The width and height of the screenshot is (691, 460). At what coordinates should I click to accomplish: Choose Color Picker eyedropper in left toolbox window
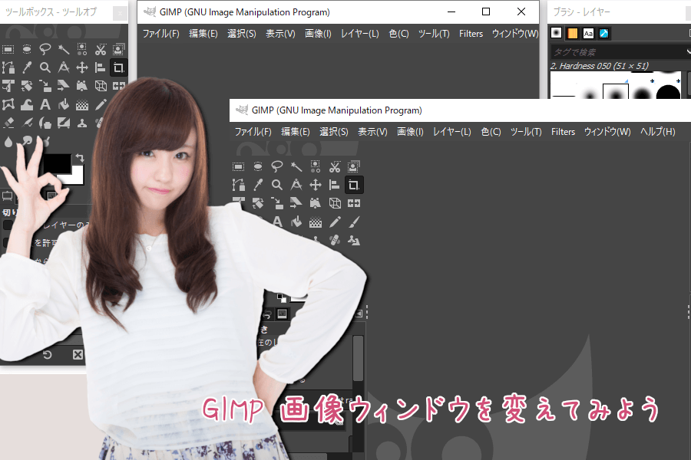26,67
